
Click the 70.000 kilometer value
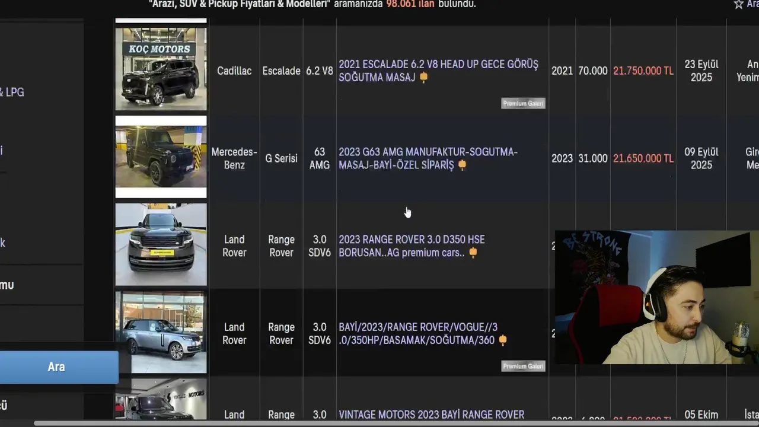[593, 71]
